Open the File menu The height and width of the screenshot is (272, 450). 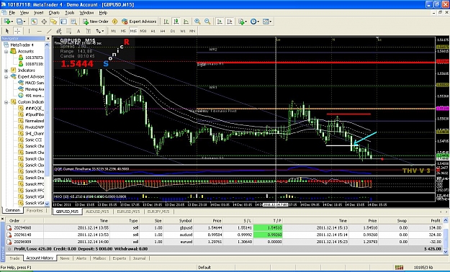click(x=12, y=13)
